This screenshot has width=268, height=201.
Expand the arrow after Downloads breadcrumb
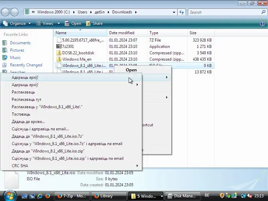pyautogui.click(x=136, y=12)
